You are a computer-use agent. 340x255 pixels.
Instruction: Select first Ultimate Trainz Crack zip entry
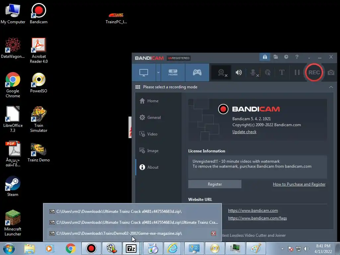pyautogui.click(x=132, y=212)
